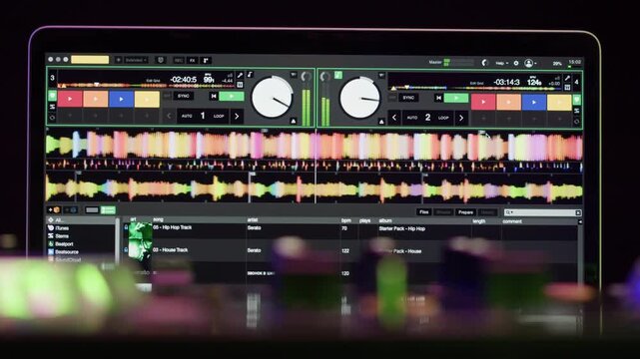Viewport: 640px width, 359px height.
Task: Click the plus icon beside view dropdown
Action: pyautogui.click(x=119, y=60)
